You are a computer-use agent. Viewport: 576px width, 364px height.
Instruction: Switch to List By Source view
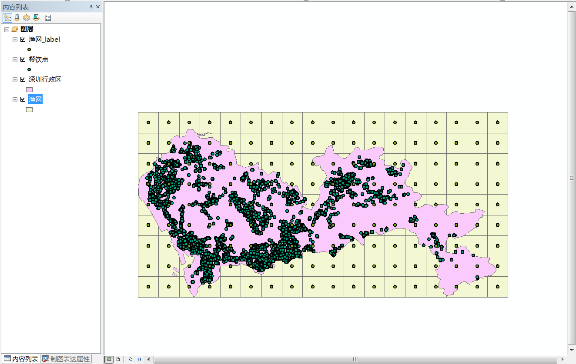click(x=17, y=18)
